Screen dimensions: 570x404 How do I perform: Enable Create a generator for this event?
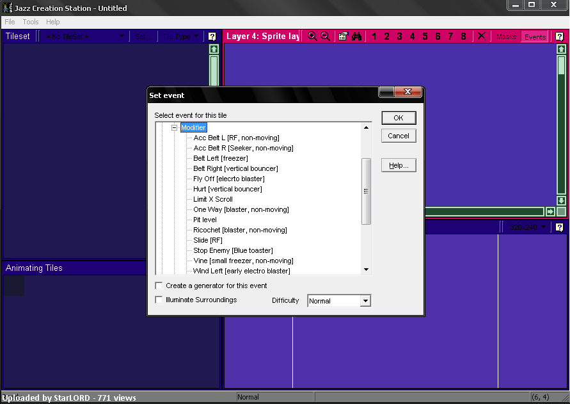click(159, 286)
